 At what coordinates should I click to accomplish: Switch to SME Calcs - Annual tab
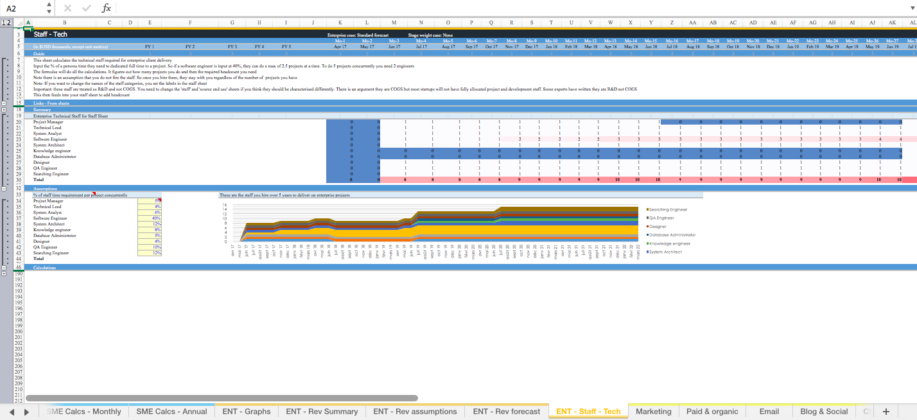171,412
